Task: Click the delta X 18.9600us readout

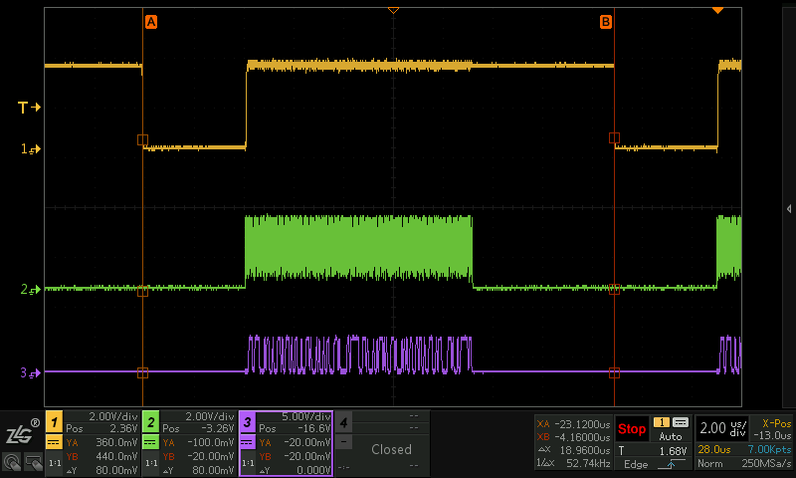Action: click(574, 450)
